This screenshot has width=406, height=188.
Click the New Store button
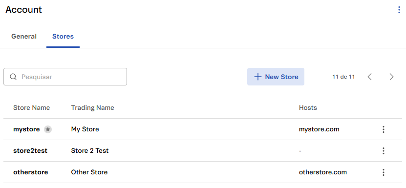pos(276,77)
